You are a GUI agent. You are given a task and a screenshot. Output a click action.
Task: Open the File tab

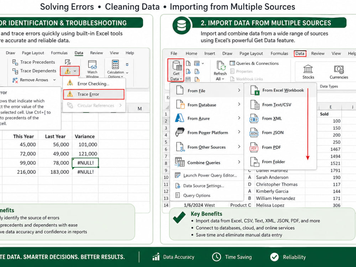174,54
